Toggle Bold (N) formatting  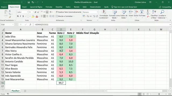click(18, 16)
